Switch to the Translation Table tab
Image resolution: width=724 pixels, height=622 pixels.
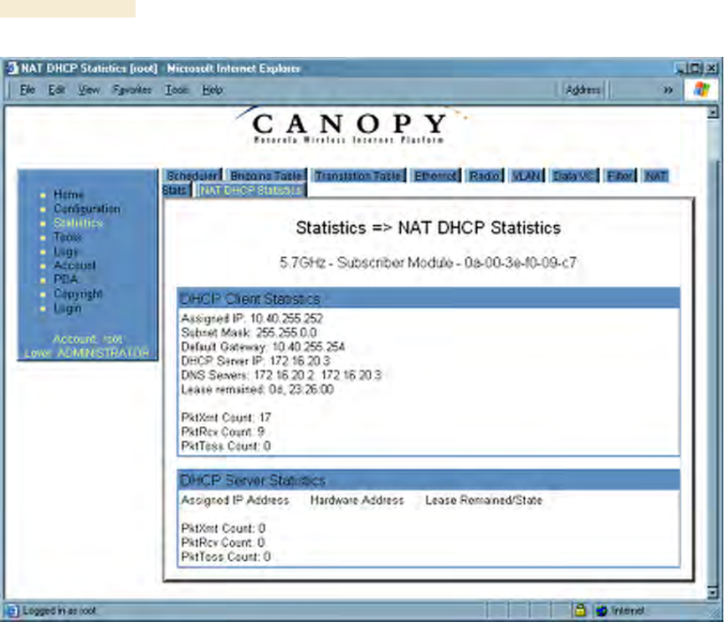[358, 176]
